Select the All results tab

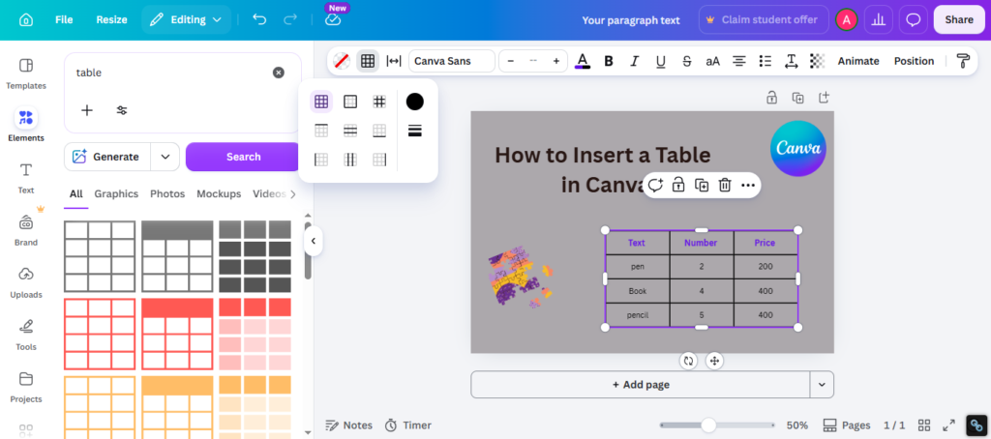[x=75, y=194]
